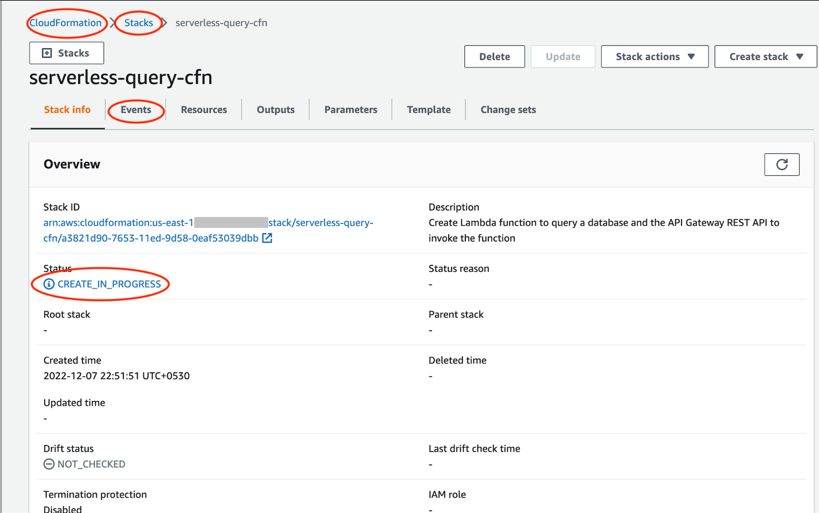Image resolution: width=819 pixels, height=513 pixels.
Task: Select the Stack info tab
Action: click(67, 110)
